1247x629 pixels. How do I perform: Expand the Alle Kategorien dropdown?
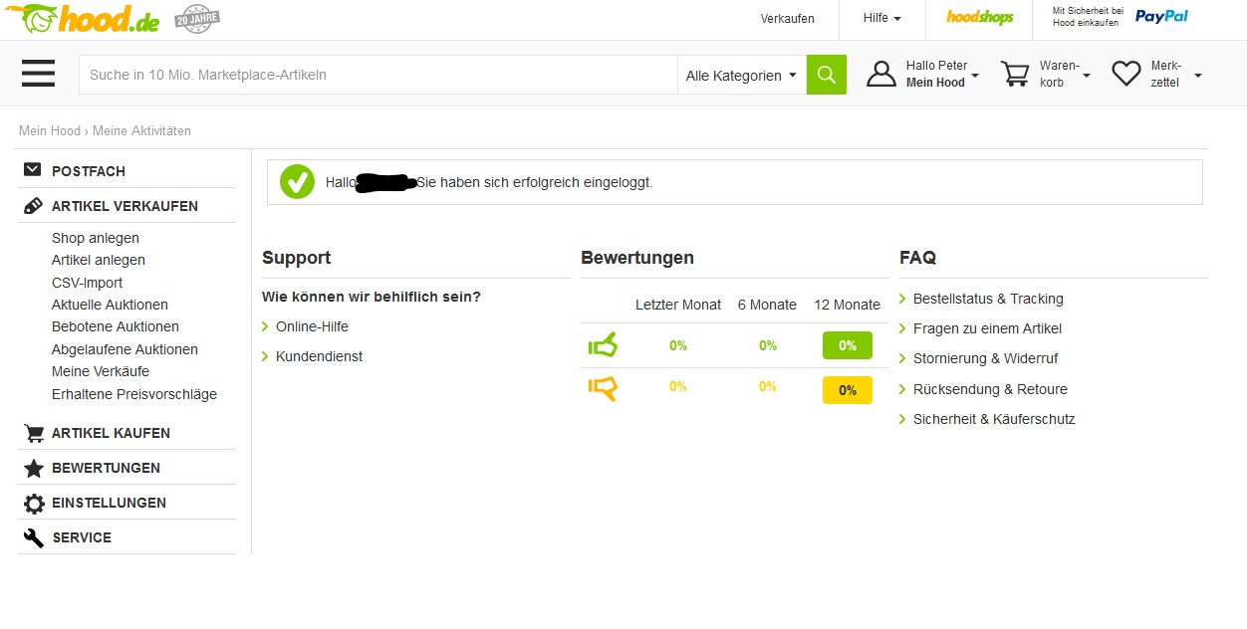pyautogui.click(x=741, y=76)
